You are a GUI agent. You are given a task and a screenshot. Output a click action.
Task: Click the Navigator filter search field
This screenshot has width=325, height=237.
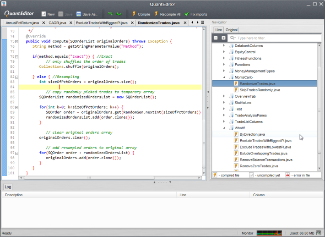click(275, 38)
